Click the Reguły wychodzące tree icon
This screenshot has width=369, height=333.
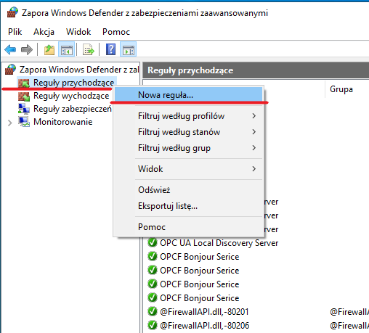(x=24, y=96)
